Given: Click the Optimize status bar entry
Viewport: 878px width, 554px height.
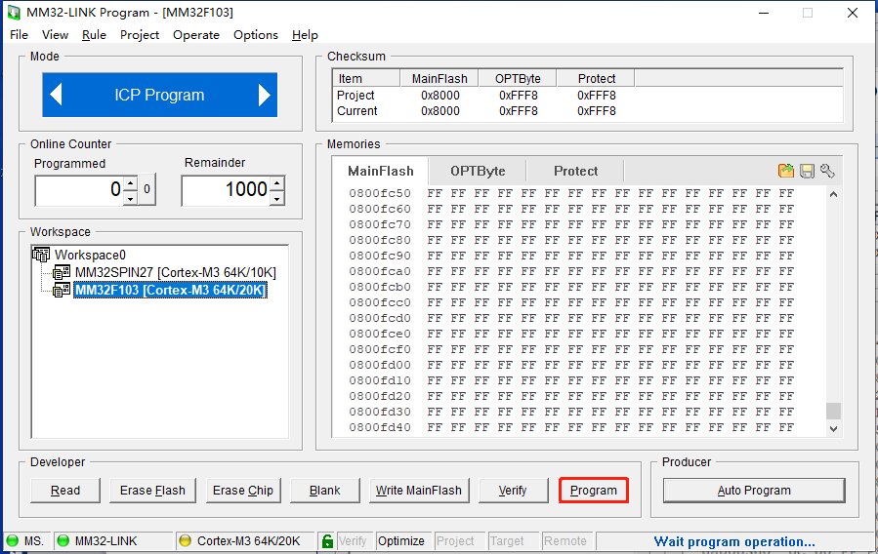Looking at the screenshot, I should pyautogui.click(x=401, y=541).
